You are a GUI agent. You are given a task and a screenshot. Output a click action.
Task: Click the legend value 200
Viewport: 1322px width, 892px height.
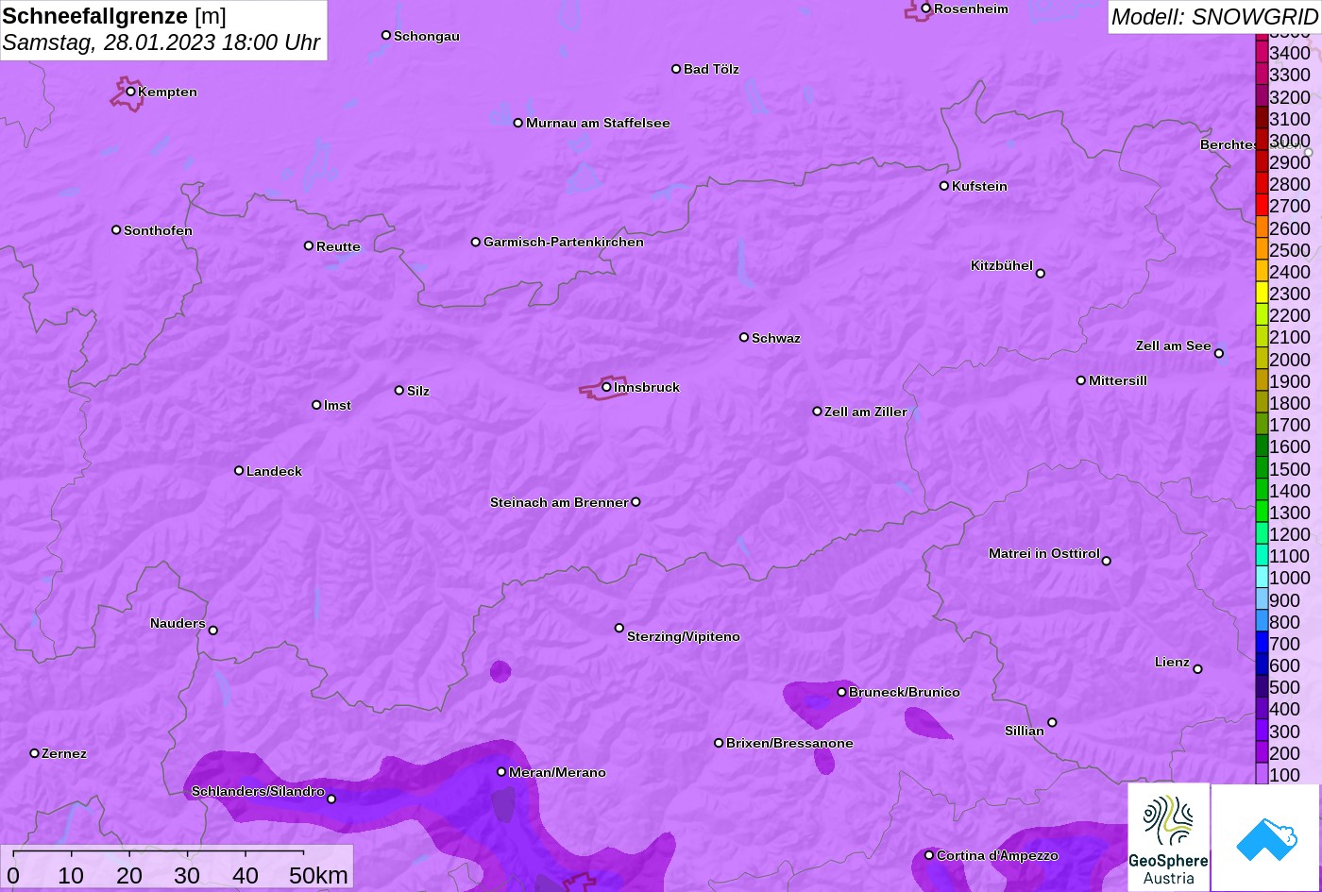1285,753
